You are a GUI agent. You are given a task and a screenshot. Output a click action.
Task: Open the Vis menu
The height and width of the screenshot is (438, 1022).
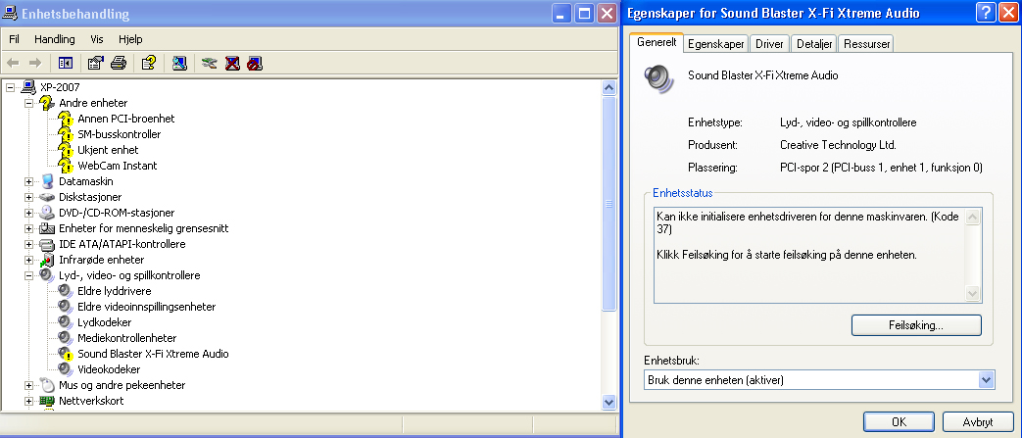97,39
